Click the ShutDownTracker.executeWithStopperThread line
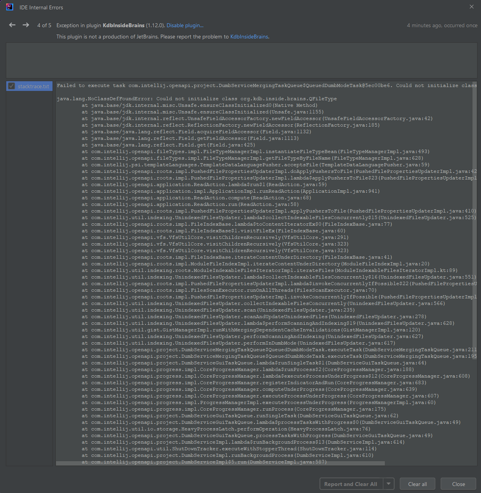 (x=229, y=449)
